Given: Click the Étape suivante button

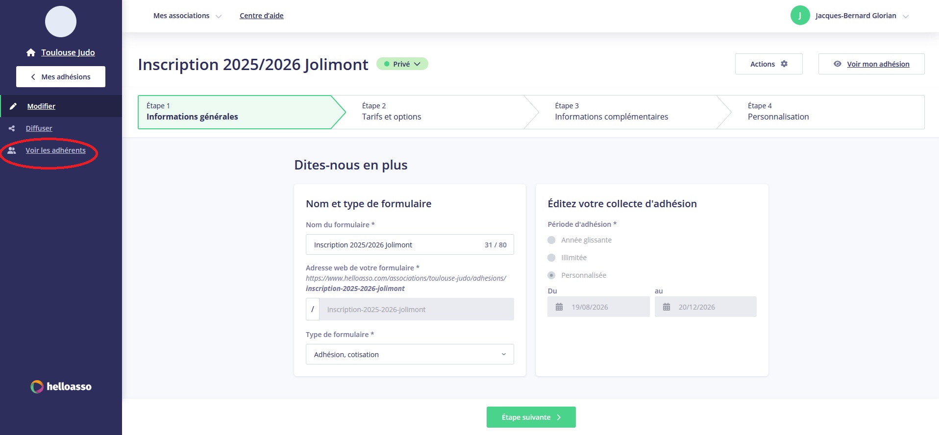Looking at the screenshot, I should [531, 417].
